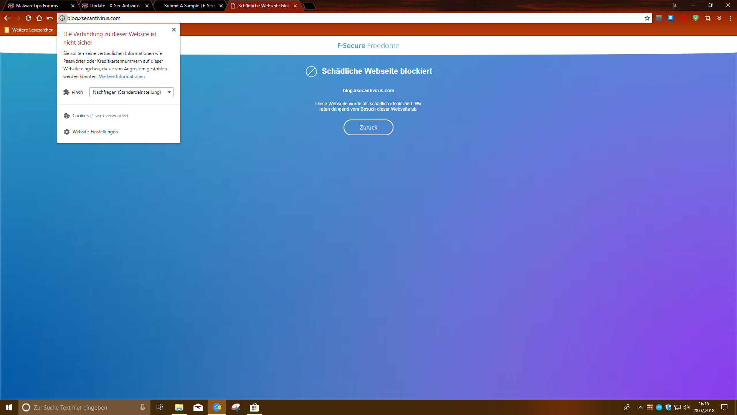Close the site information popup
Image resolution: width=737 pixels, height=415 pixels.
174,30
